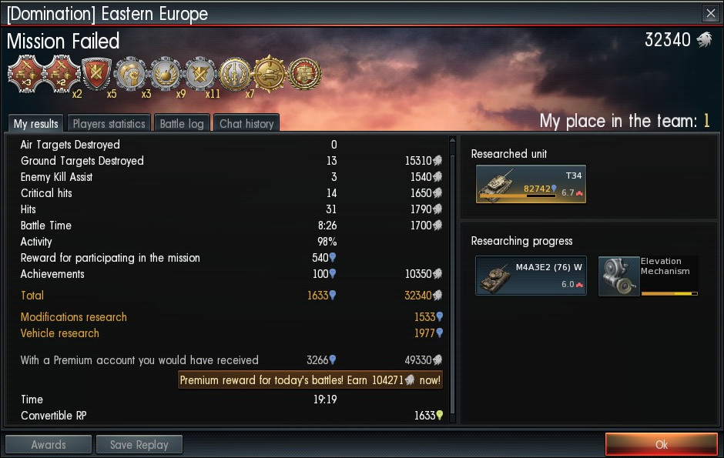Viewport: 724px width, 458px height.
Task: Click the Premium reward for today's battles banner
Action: [310, 380]
